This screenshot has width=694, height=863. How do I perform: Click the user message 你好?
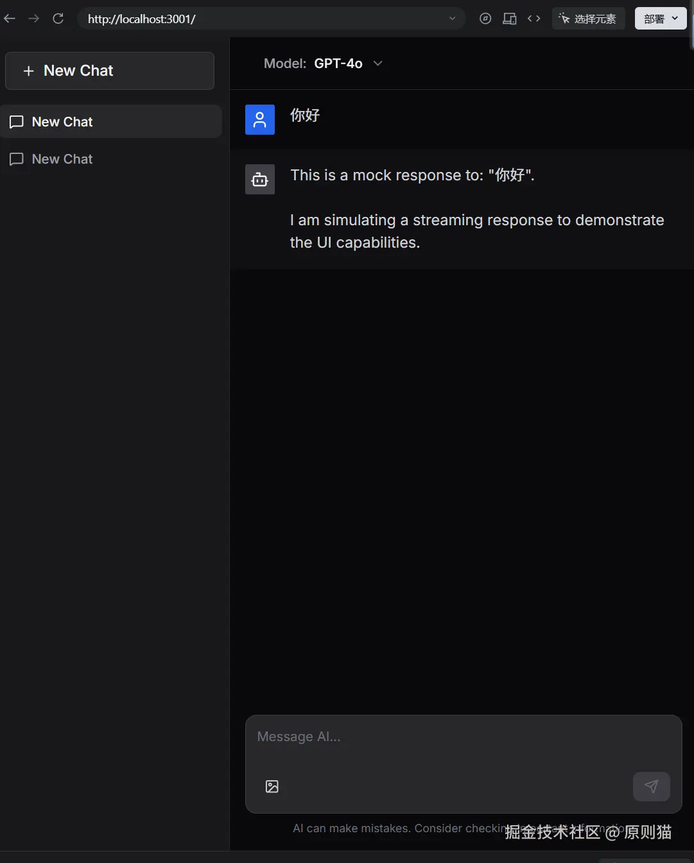click(305, 115)
